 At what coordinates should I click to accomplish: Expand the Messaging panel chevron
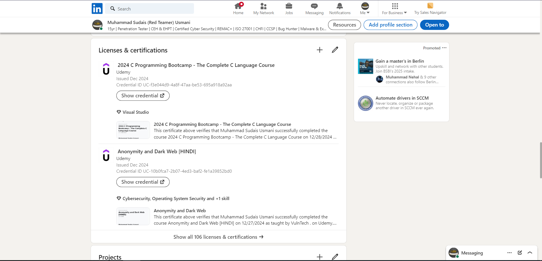[x=530, y=253]
